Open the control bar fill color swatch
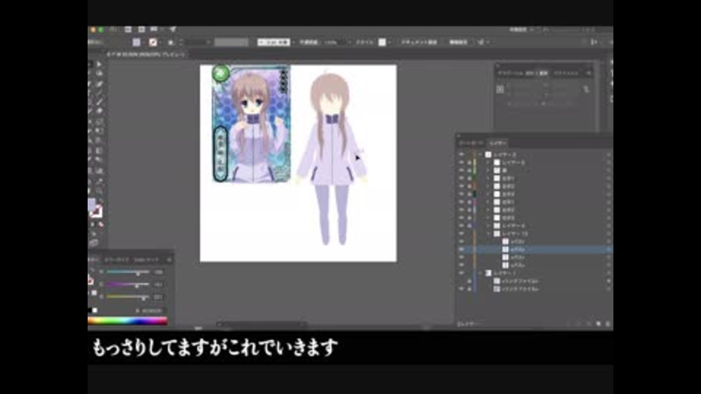The width and height of the screenshot is (701, 394). 137,42
